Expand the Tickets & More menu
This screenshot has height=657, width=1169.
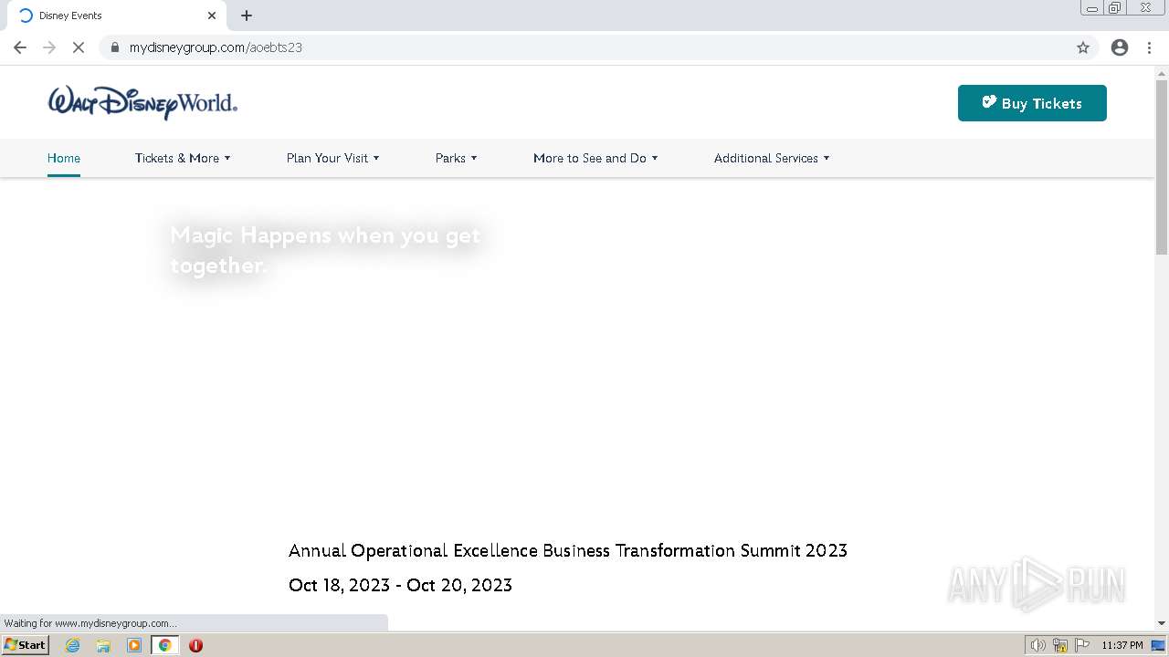tap(183, 158)
